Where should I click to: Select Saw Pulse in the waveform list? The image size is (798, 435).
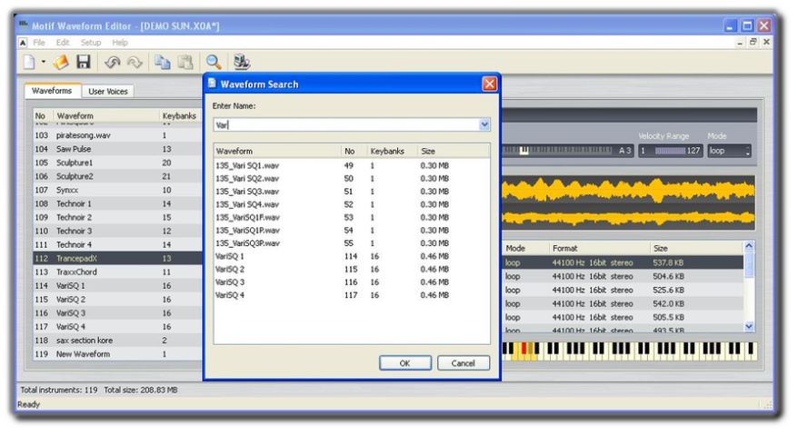[117, 149]
